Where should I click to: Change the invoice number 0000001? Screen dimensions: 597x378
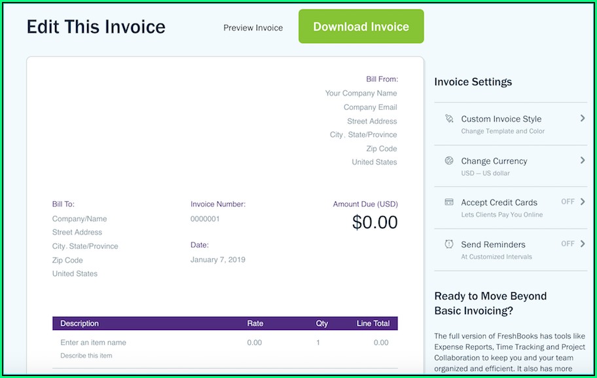(x=205, y=219)
